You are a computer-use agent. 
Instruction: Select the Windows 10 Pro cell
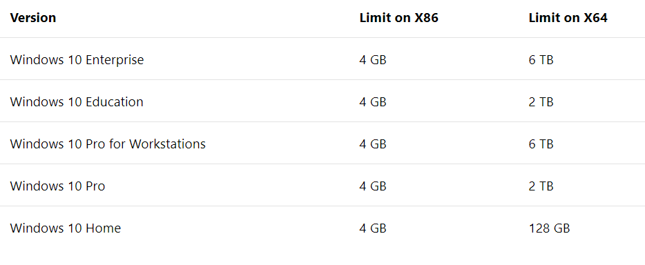(x=57, y=186)
